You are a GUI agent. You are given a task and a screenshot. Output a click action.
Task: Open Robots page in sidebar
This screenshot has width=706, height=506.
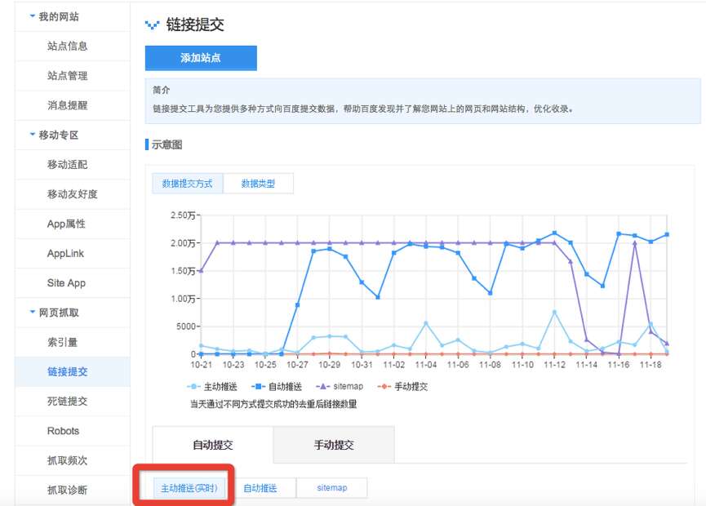tap(63, 431)
